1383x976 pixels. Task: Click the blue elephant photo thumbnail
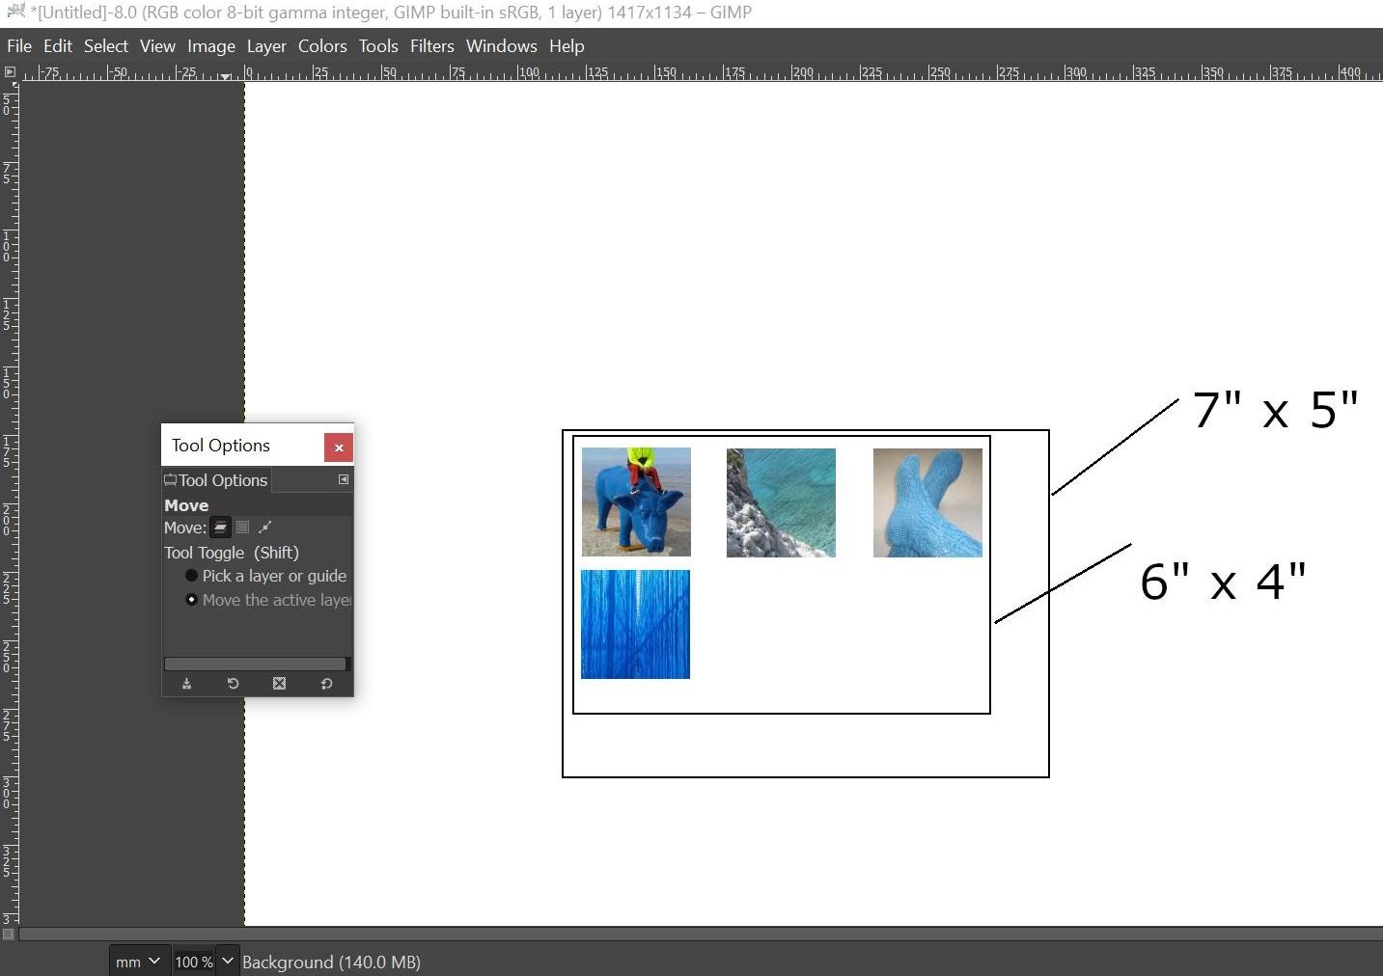tap(635, 502)
